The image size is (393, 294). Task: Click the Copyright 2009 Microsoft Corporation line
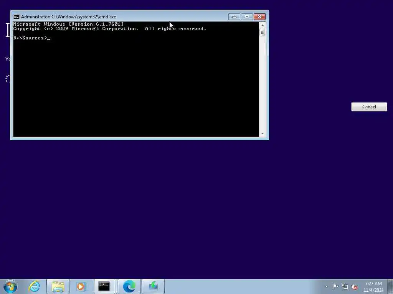[x=110, y=29]
